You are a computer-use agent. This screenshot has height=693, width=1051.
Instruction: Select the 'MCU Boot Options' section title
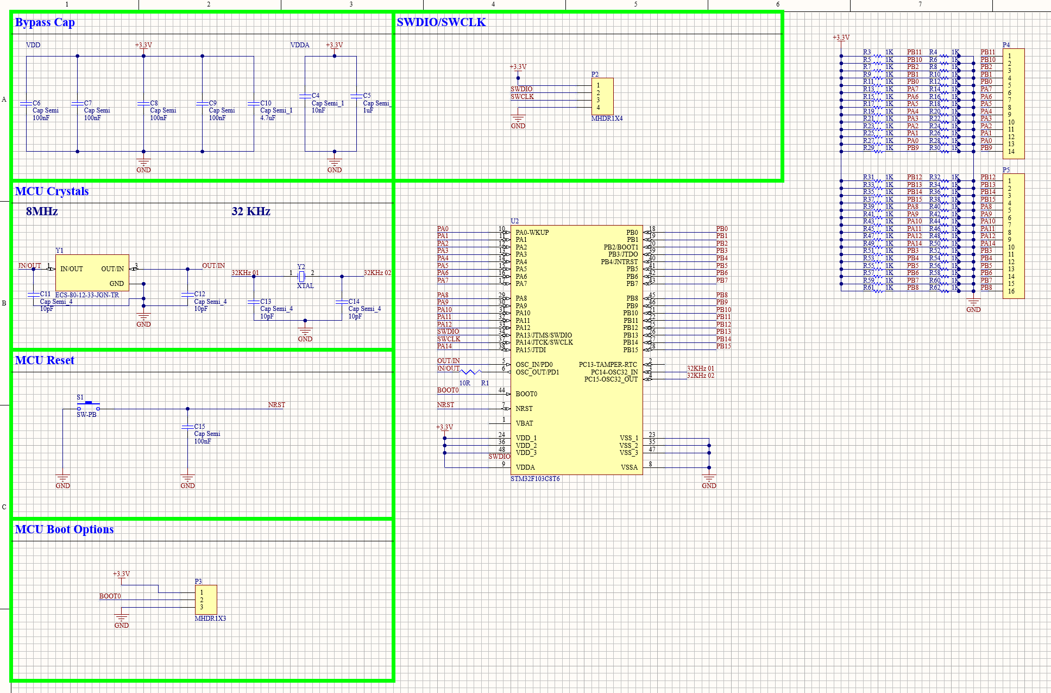(64, 529)
